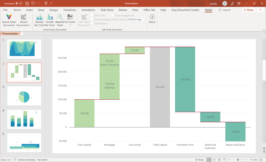
Task: Click the 80% zoom level
Action: (256, 160)
